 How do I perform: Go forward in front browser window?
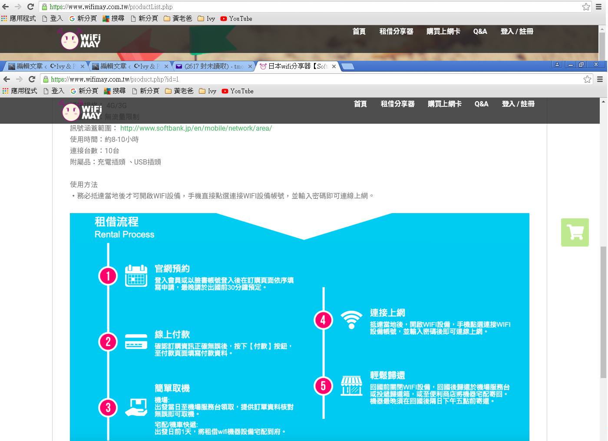click(x=19, y=79)
